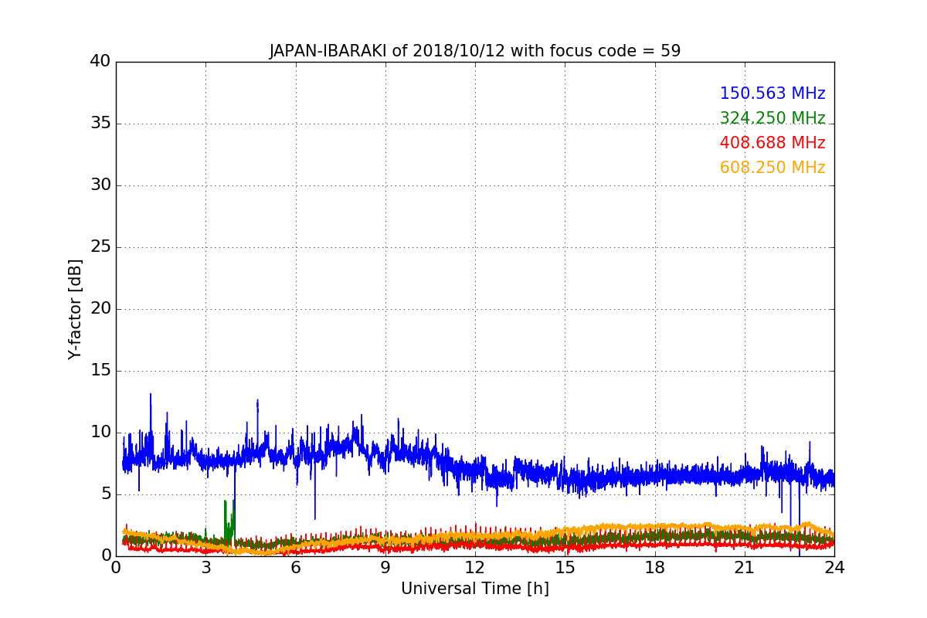Click the plot title JAPAN-IBARAKI of 2018/10/12
Image resolution: width=927 pixels, height=618 pixels.
(474, 51)
